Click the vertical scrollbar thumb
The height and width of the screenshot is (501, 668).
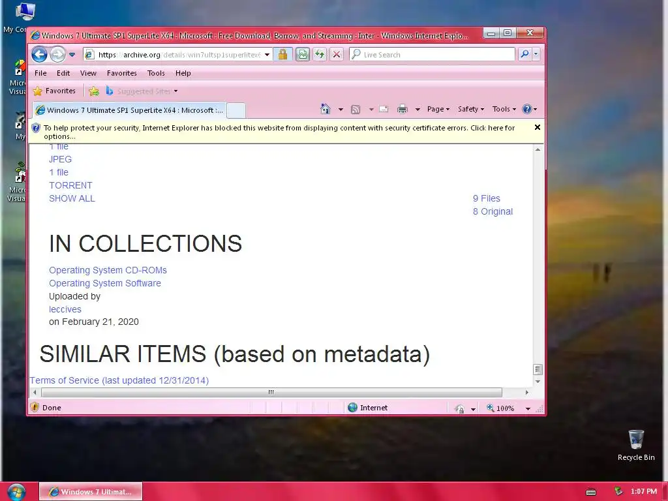[x=538, y=369]
